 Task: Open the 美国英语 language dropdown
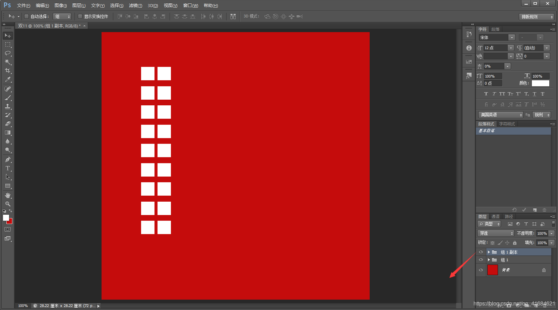501,115
